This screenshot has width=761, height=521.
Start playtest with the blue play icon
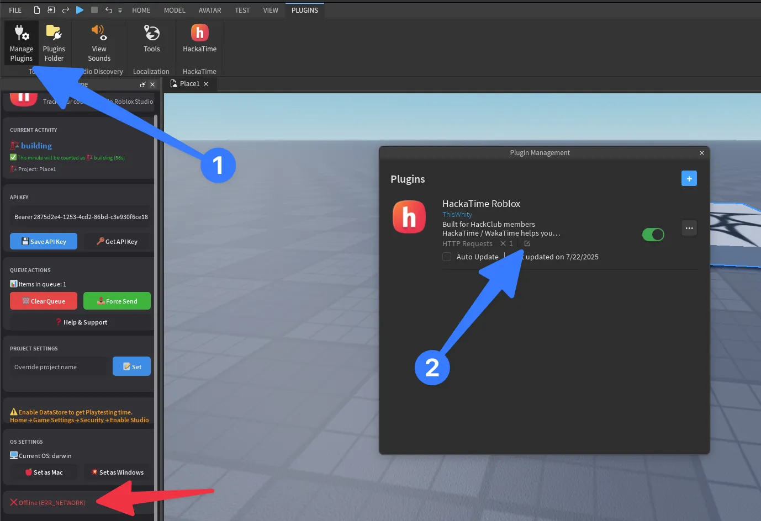point(80,10)
